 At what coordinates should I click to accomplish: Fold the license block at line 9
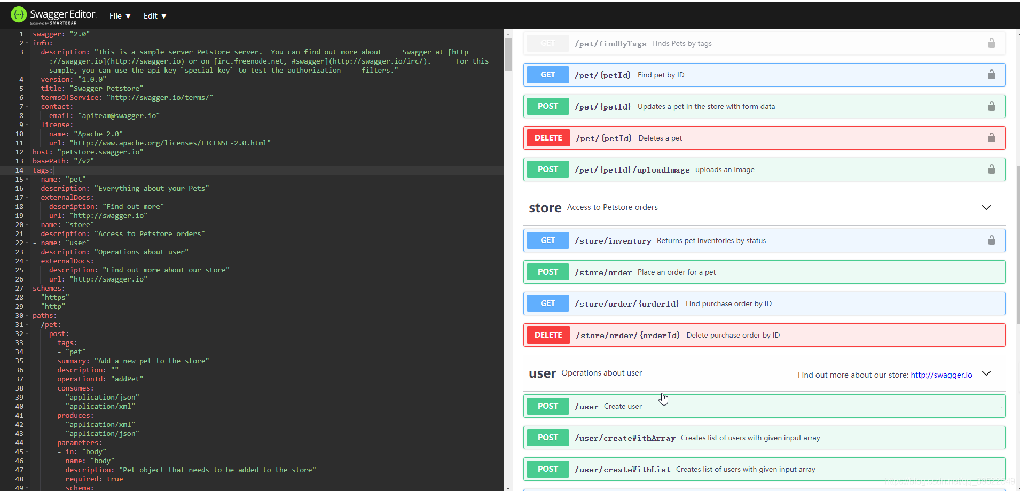pos(27,125)
